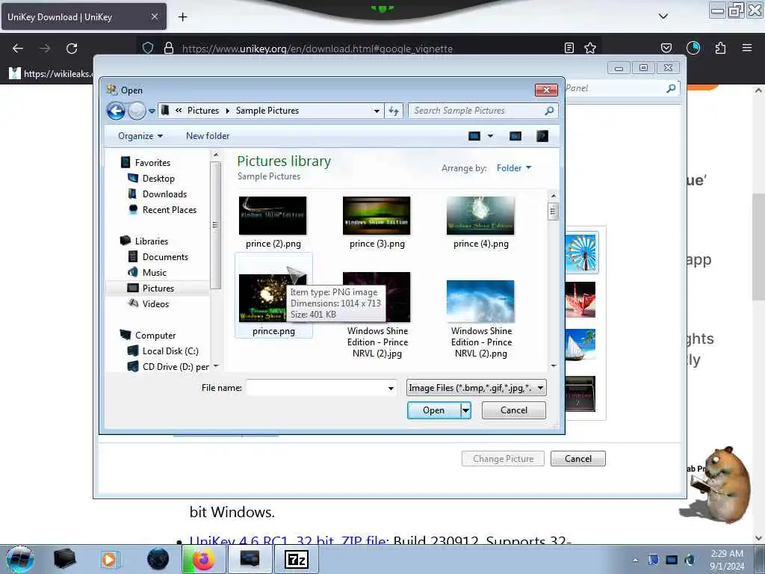Screen dimensions: 765x574
Task: Refresh the Sample Pictures folder view
Action: [x=394, y=111]
